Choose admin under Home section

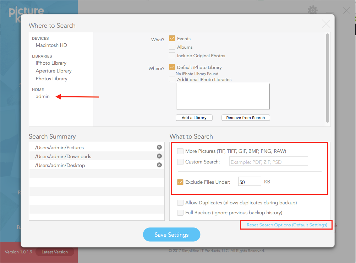(43, 96)
